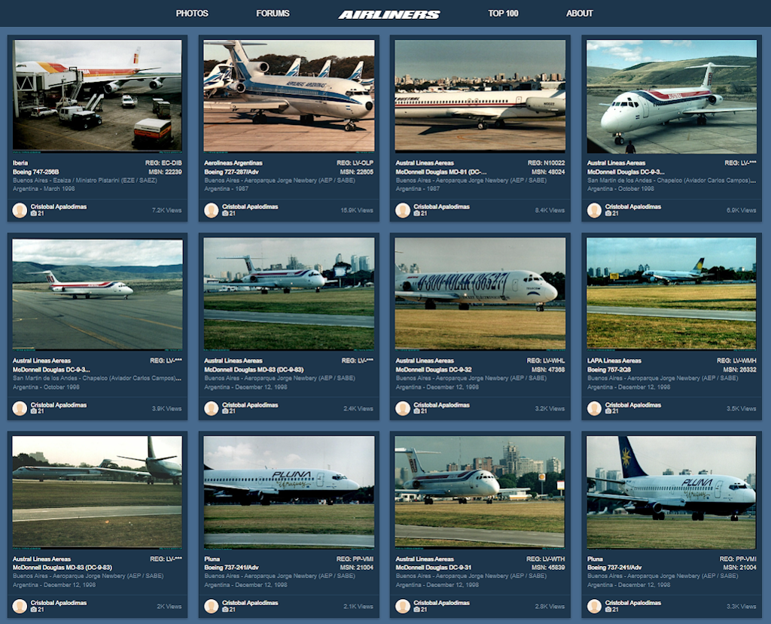Click the Airliners logo in header
This screenshot has height=624, width=771.
click(389, 14)
